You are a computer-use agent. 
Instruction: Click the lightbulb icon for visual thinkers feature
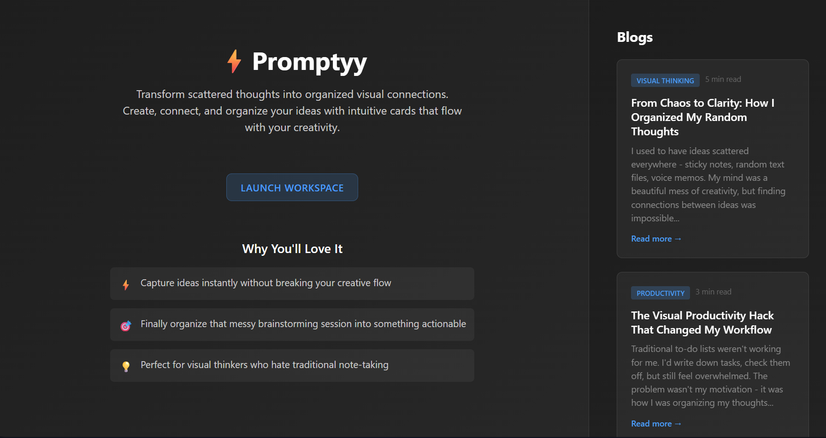click(125, 365)
